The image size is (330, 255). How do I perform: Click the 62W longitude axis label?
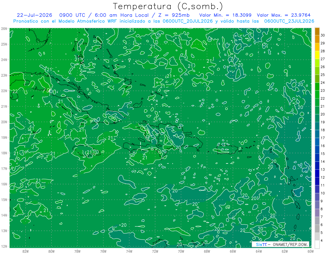[x=285, y=251]
